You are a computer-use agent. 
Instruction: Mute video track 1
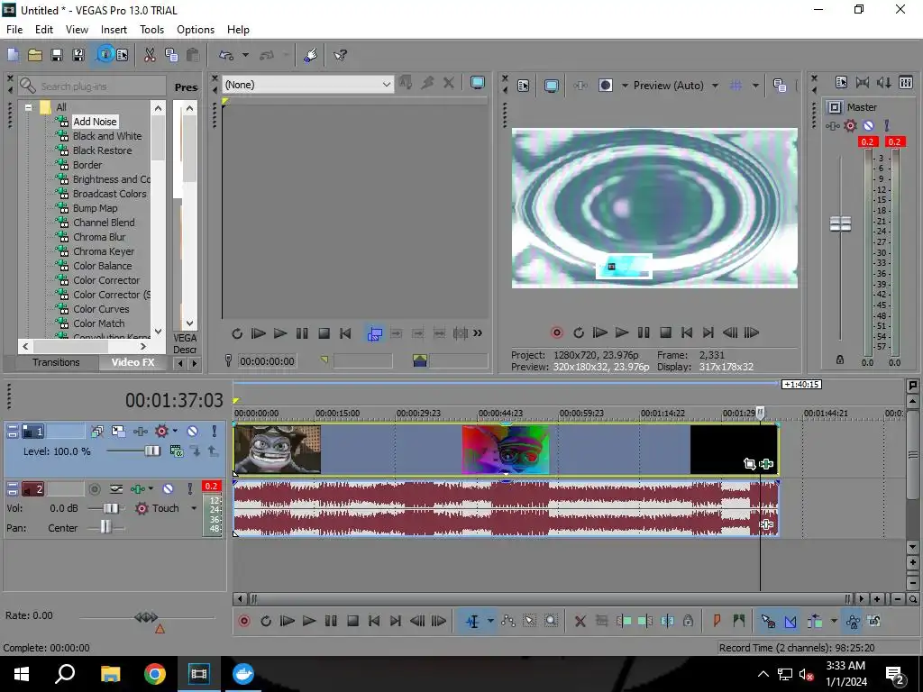coord(193,432)
